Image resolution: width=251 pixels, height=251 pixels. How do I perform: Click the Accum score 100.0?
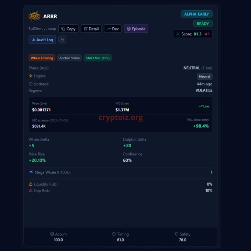58,240
